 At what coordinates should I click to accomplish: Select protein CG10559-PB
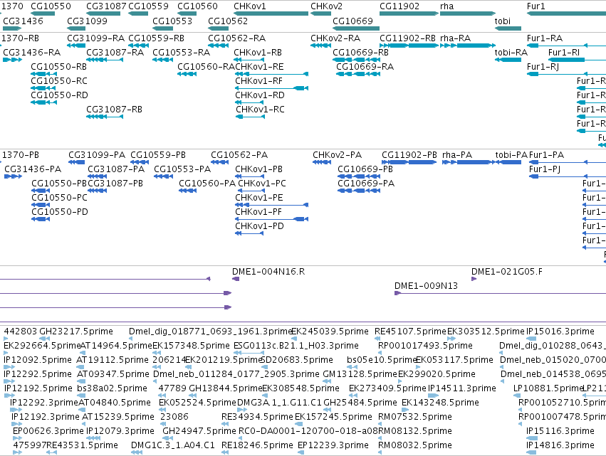click(158, 155)
